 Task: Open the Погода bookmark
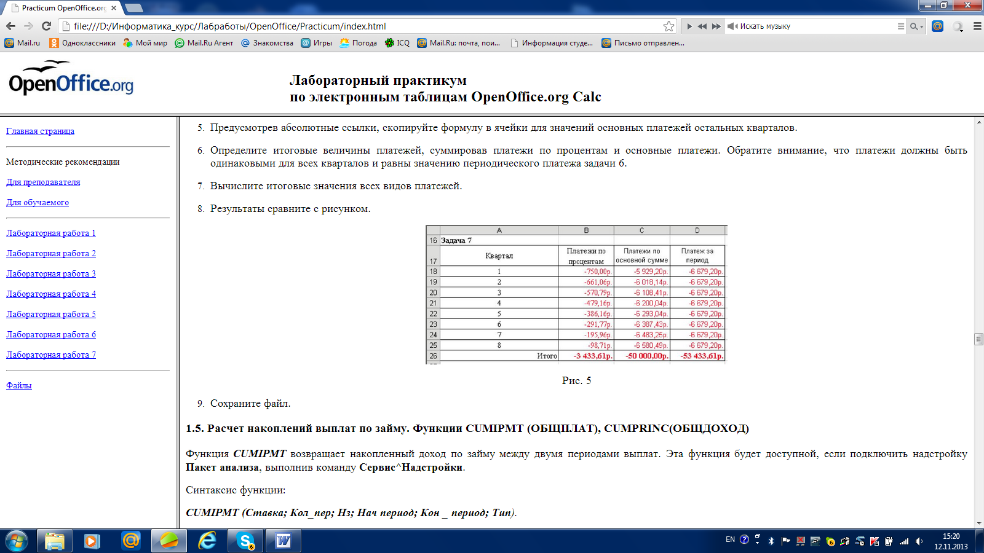[358, 42]
